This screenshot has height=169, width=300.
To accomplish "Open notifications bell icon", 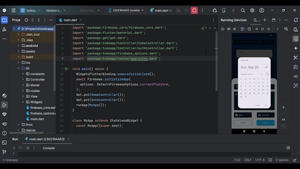I will 296,20.
